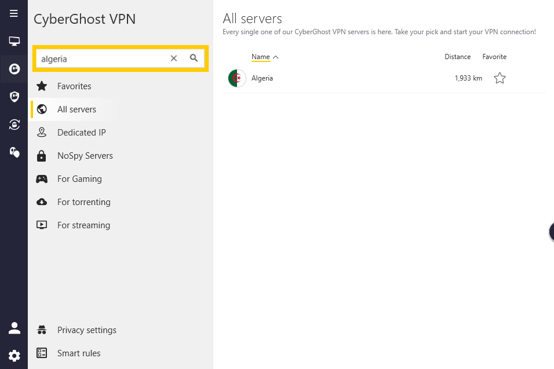Click the Favorite column header
Screen dimensions: 554x369
[x=494, y=57]
